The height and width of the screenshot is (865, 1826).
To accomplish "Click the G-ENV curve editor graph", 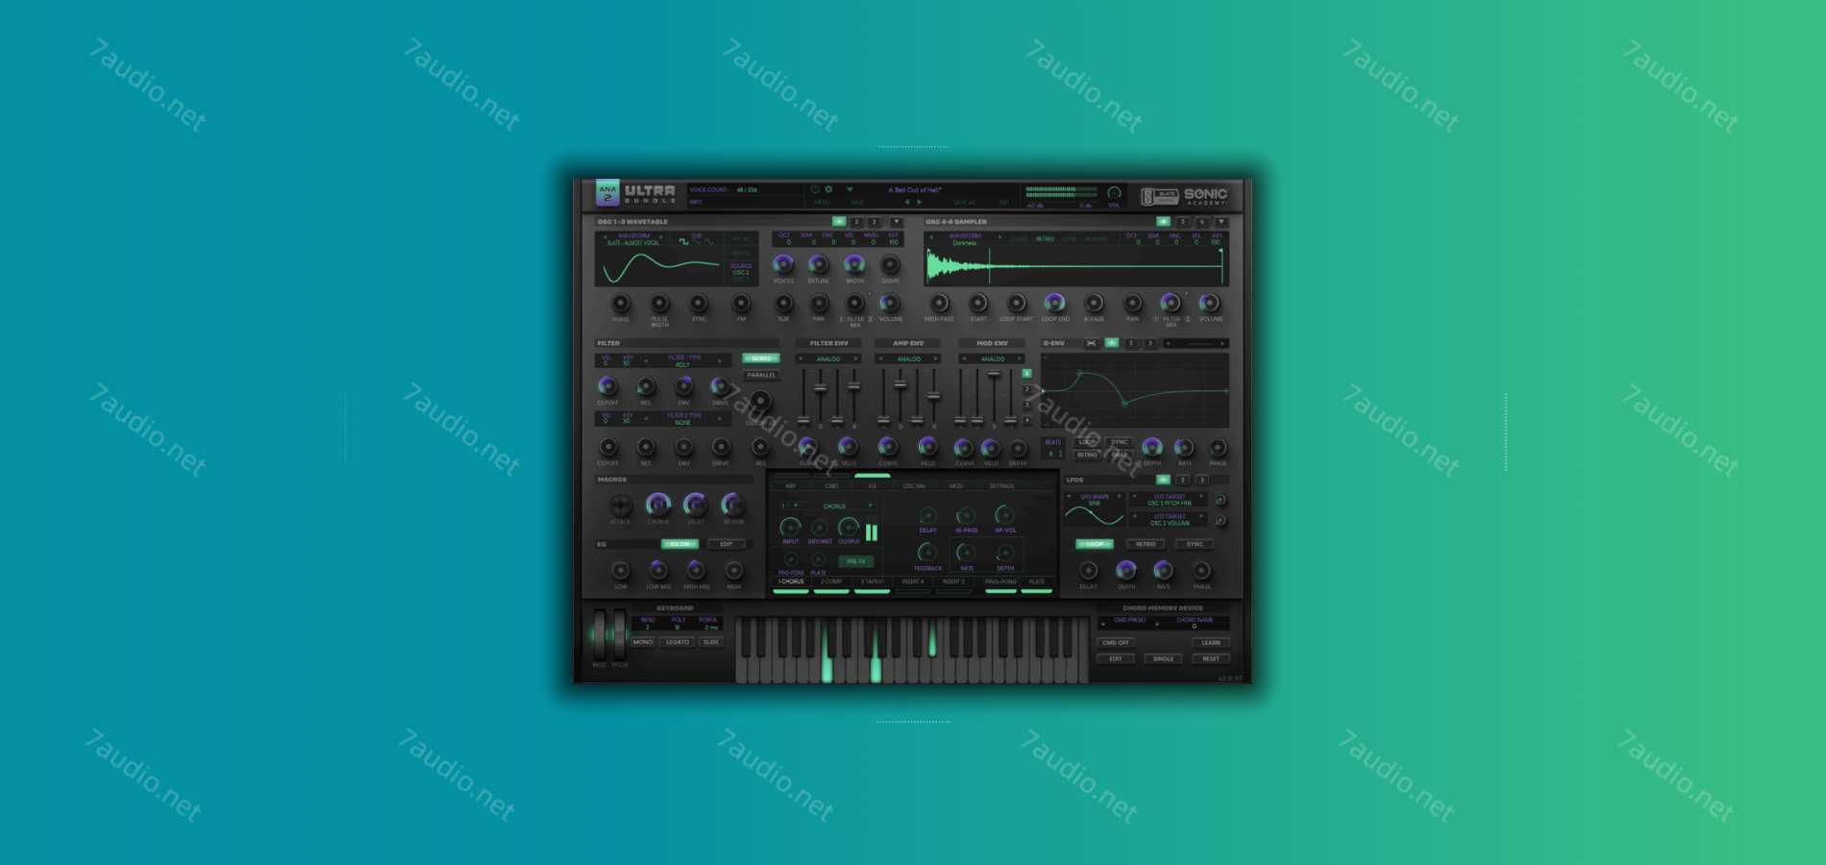I will click(1135, 390).
